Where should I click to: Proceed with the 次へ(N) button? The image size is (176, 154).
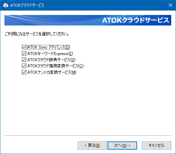pos(122,146)
